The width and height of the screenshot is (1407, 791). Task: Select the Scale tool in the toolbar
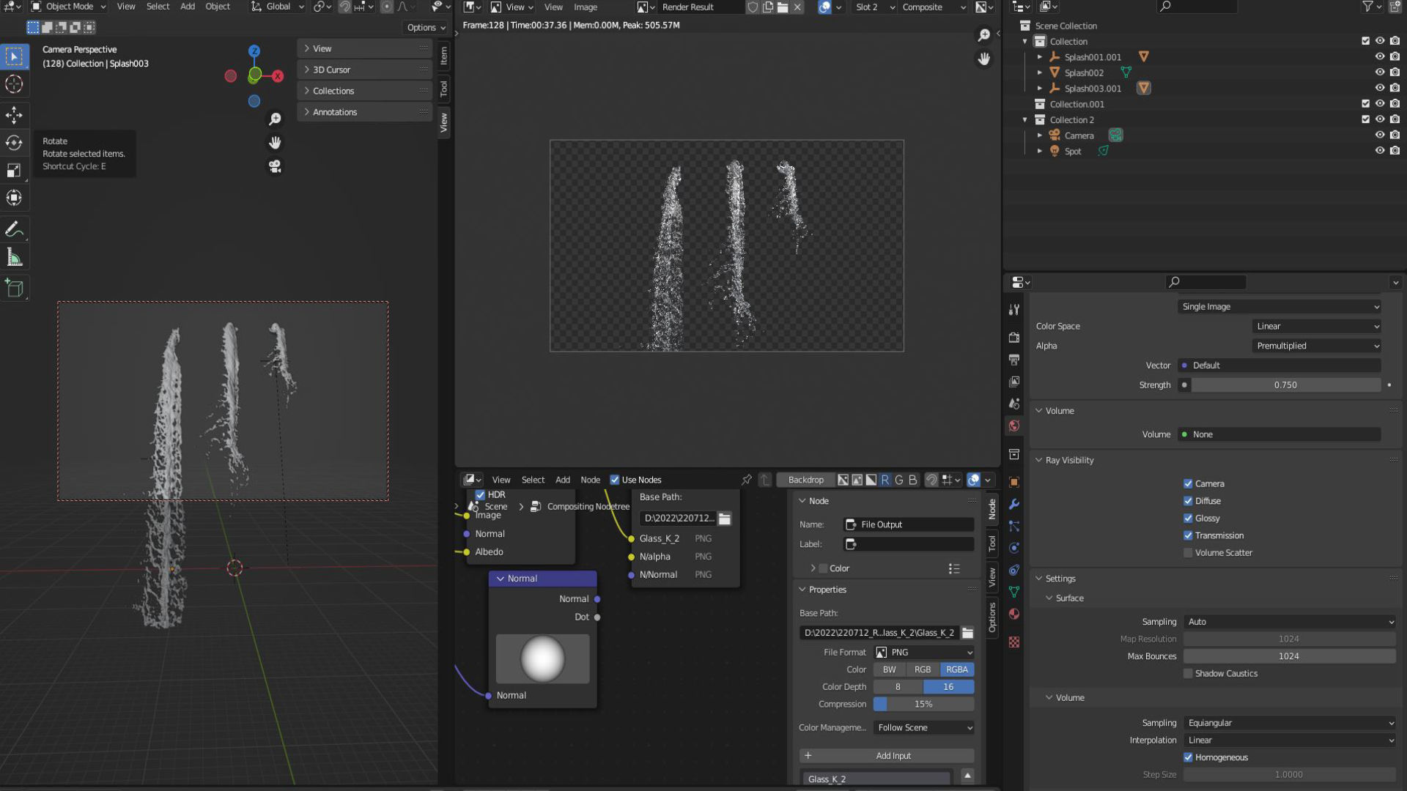[14, 171]
